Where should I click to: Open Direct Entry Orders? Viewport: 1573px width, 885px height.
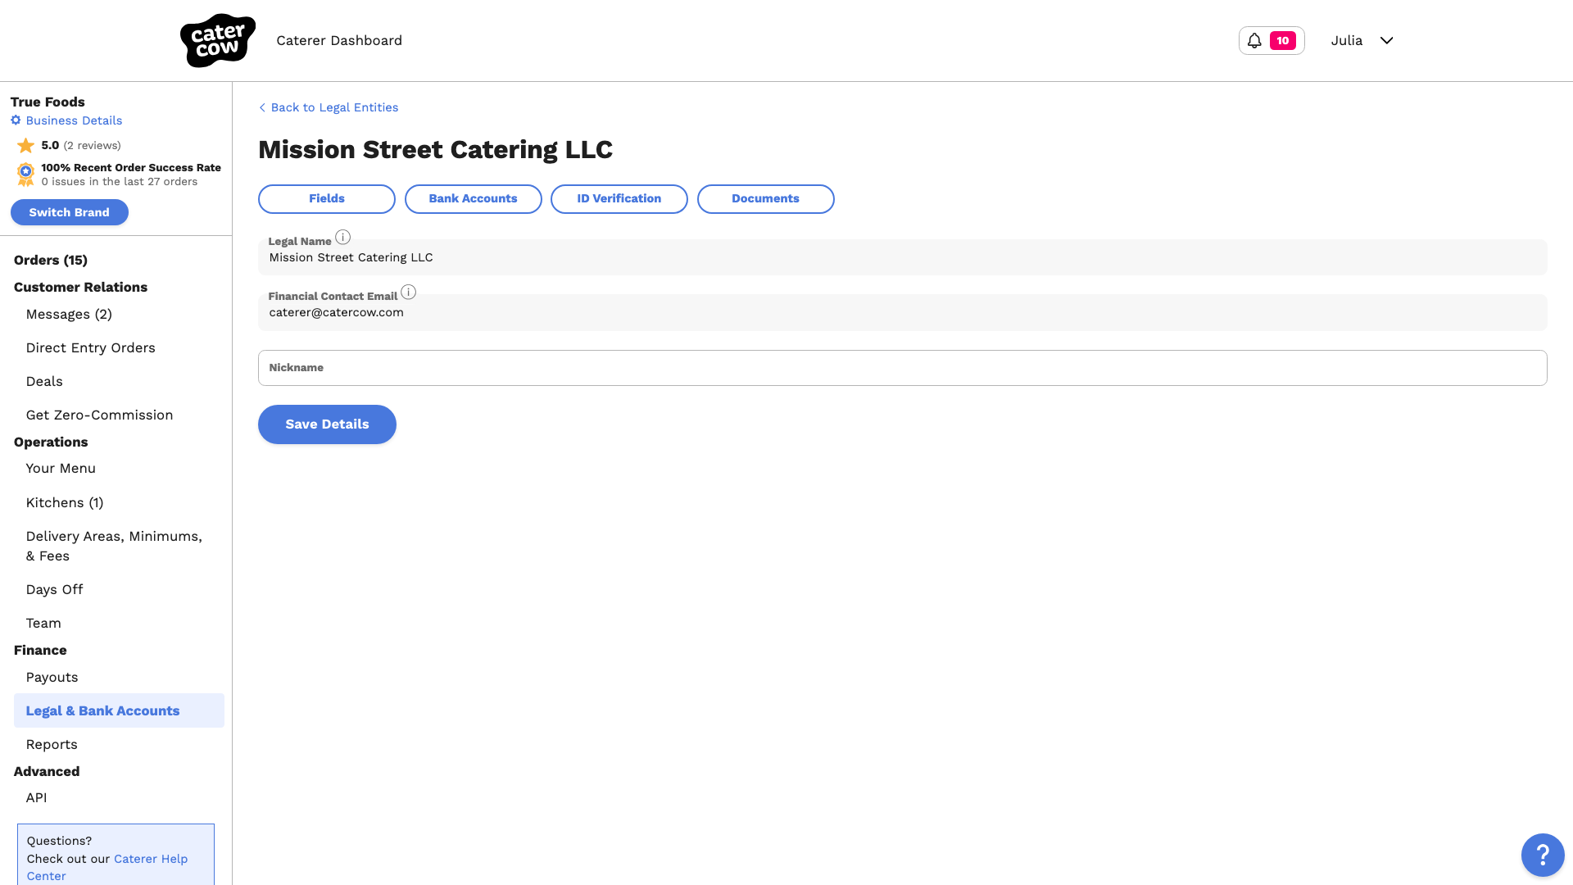[90, 348]
